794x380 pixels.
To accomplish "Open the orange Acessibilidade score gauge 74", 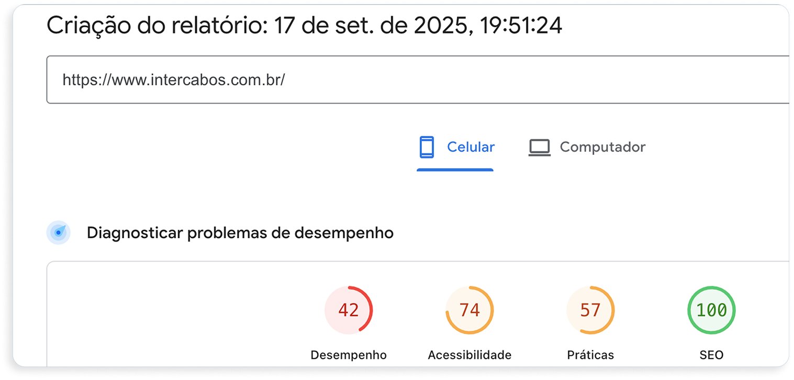I will coord(469,310).
